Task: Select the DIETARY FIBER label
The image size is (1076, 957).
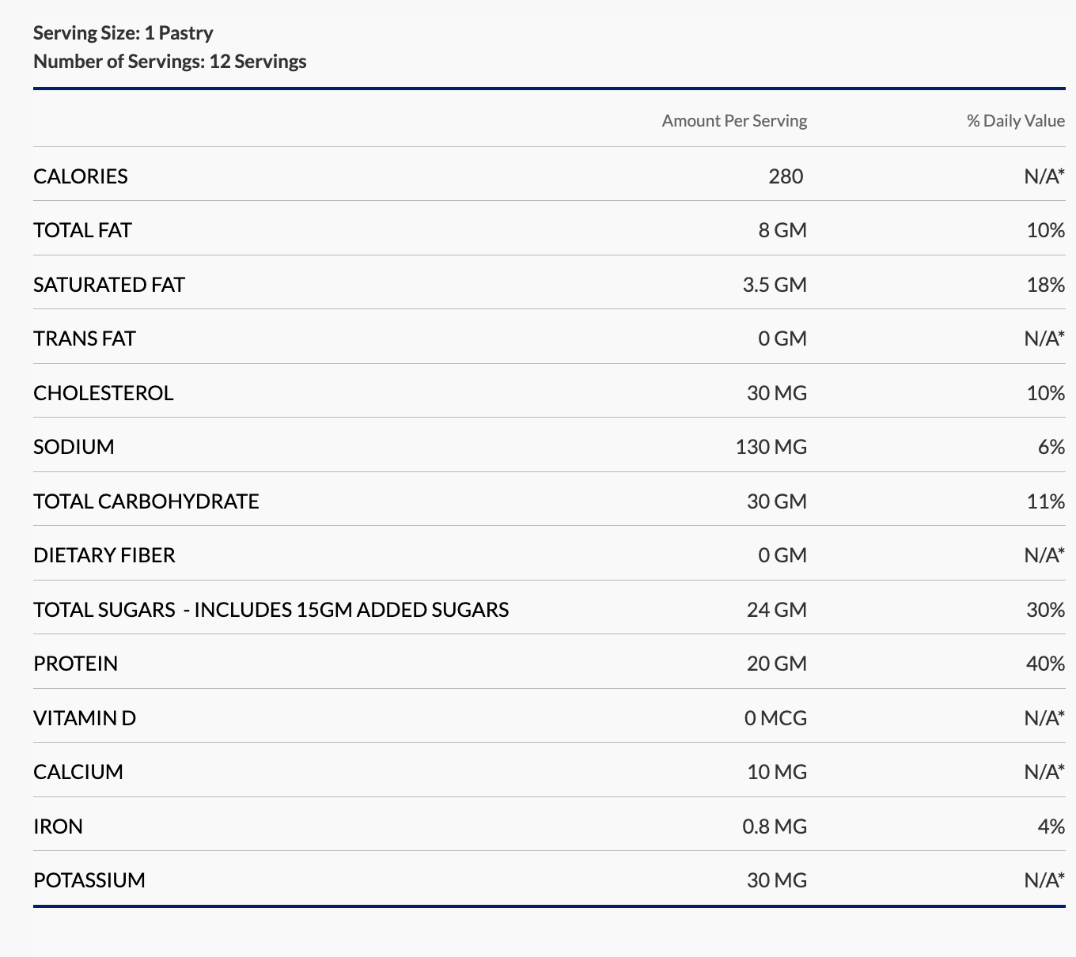Action: coord(104,555)
